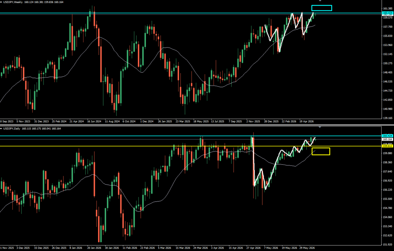Click the 155.830 price axis value

(x=388, y=36)
